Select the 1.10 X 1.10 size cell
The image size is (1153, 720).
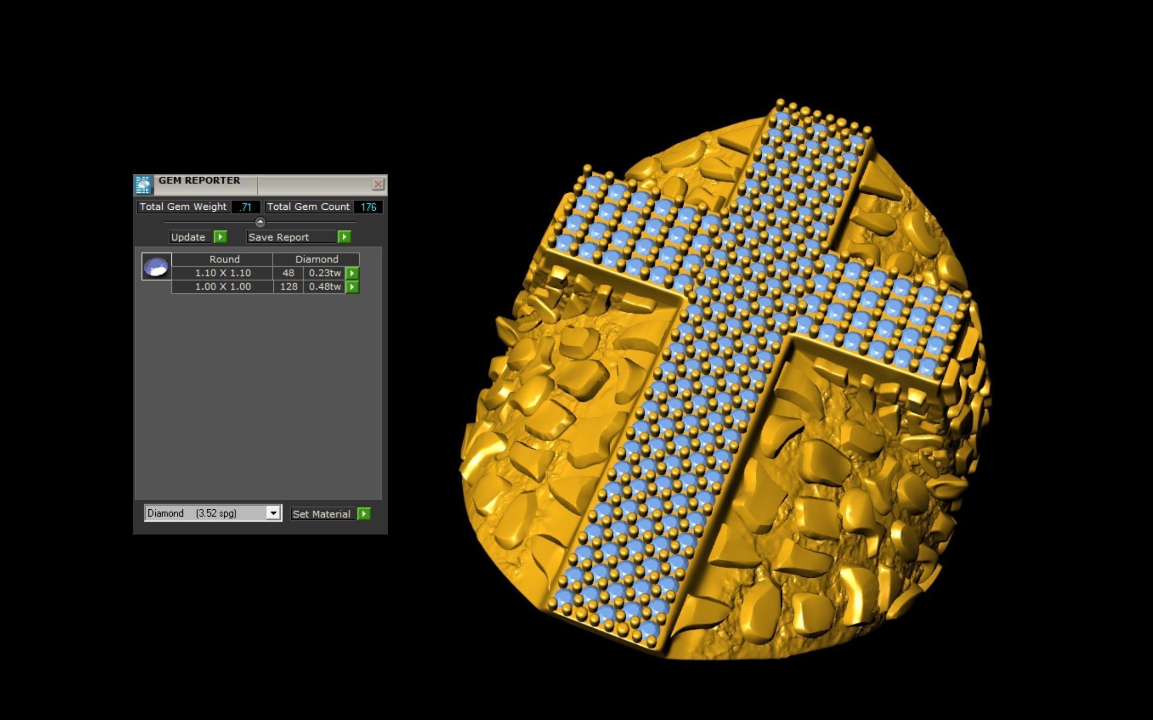tap(222, 273)
